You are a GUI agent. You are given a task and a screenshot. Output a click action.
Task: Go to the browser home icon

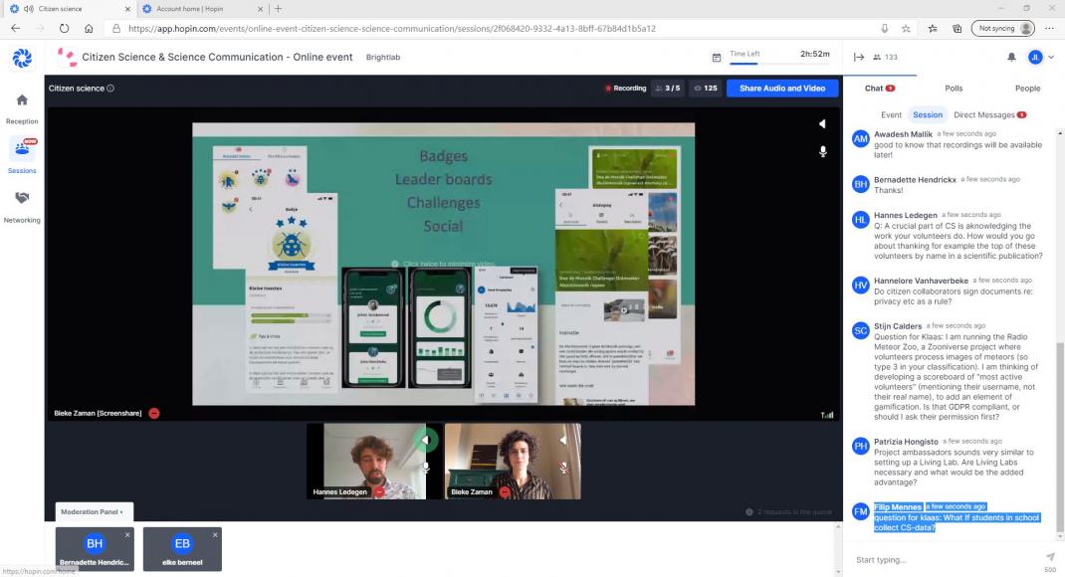tap(89, 29)
